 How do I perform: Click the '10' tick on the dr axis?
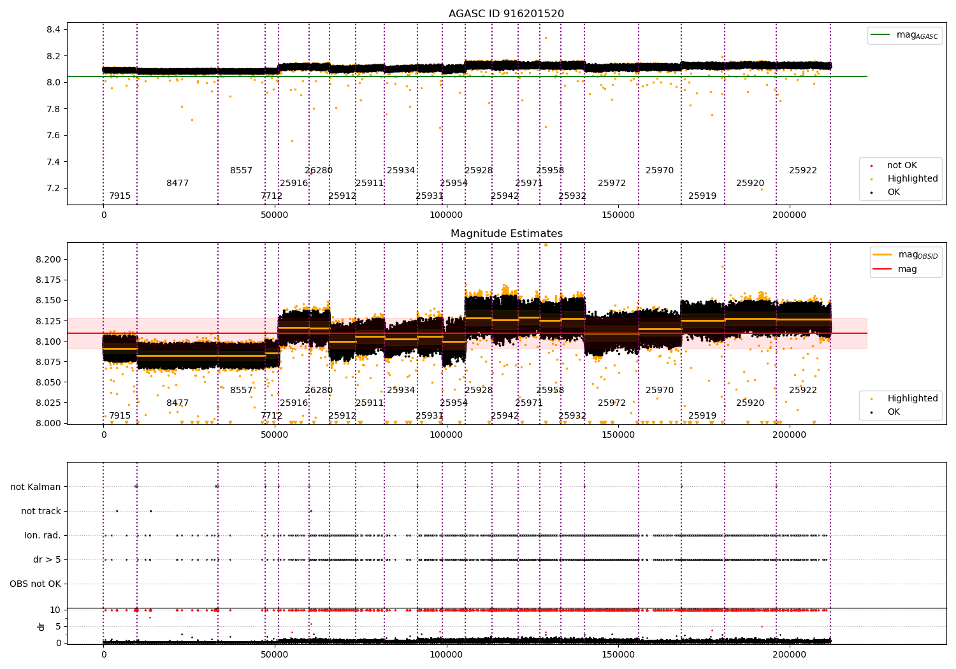coord(55,610)
